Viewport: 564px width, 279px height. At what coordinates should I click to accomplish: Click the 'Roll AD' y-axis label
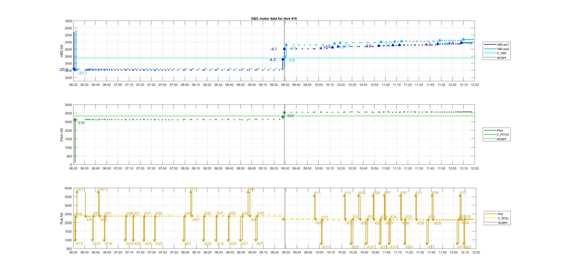(62, 219)
